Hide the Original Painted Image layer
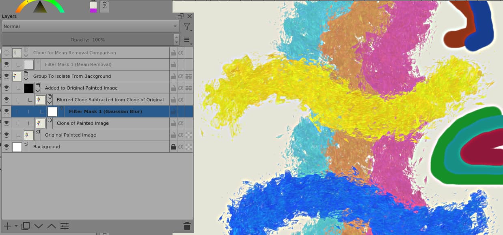This screenshot has width=503, height=235. point(6,135)
